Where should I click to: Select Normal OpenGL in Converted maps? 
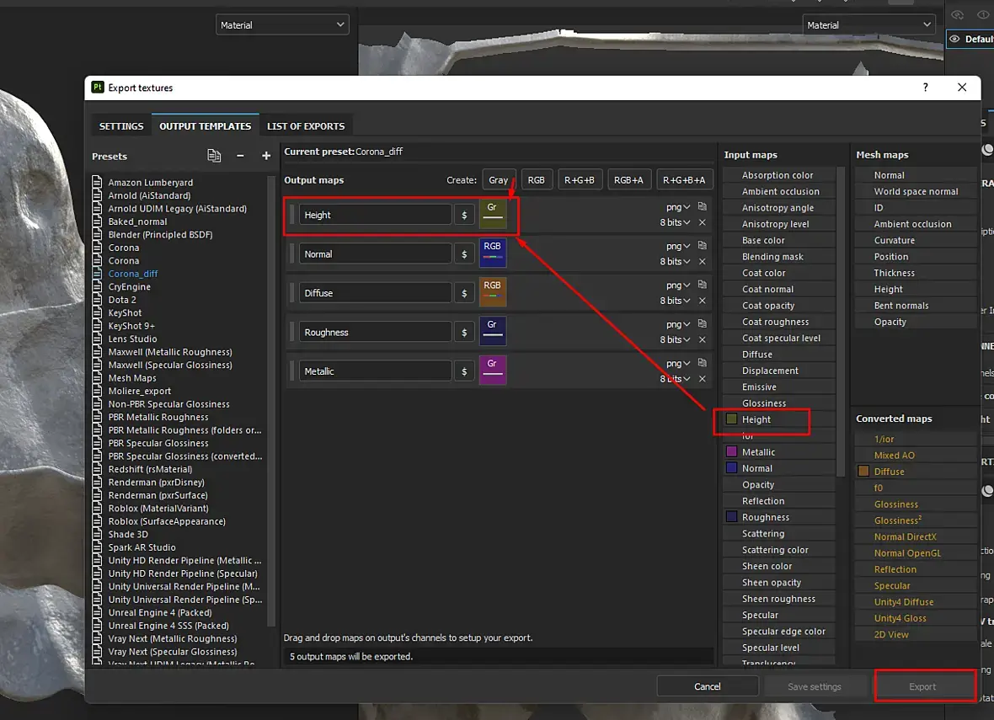tap(907, 553)
